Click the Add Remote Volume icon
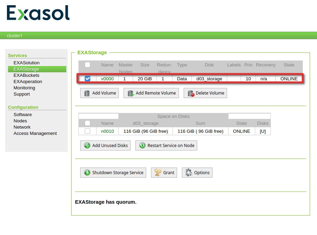The width and height of the screenshot is (317, 235). (131, 93)
